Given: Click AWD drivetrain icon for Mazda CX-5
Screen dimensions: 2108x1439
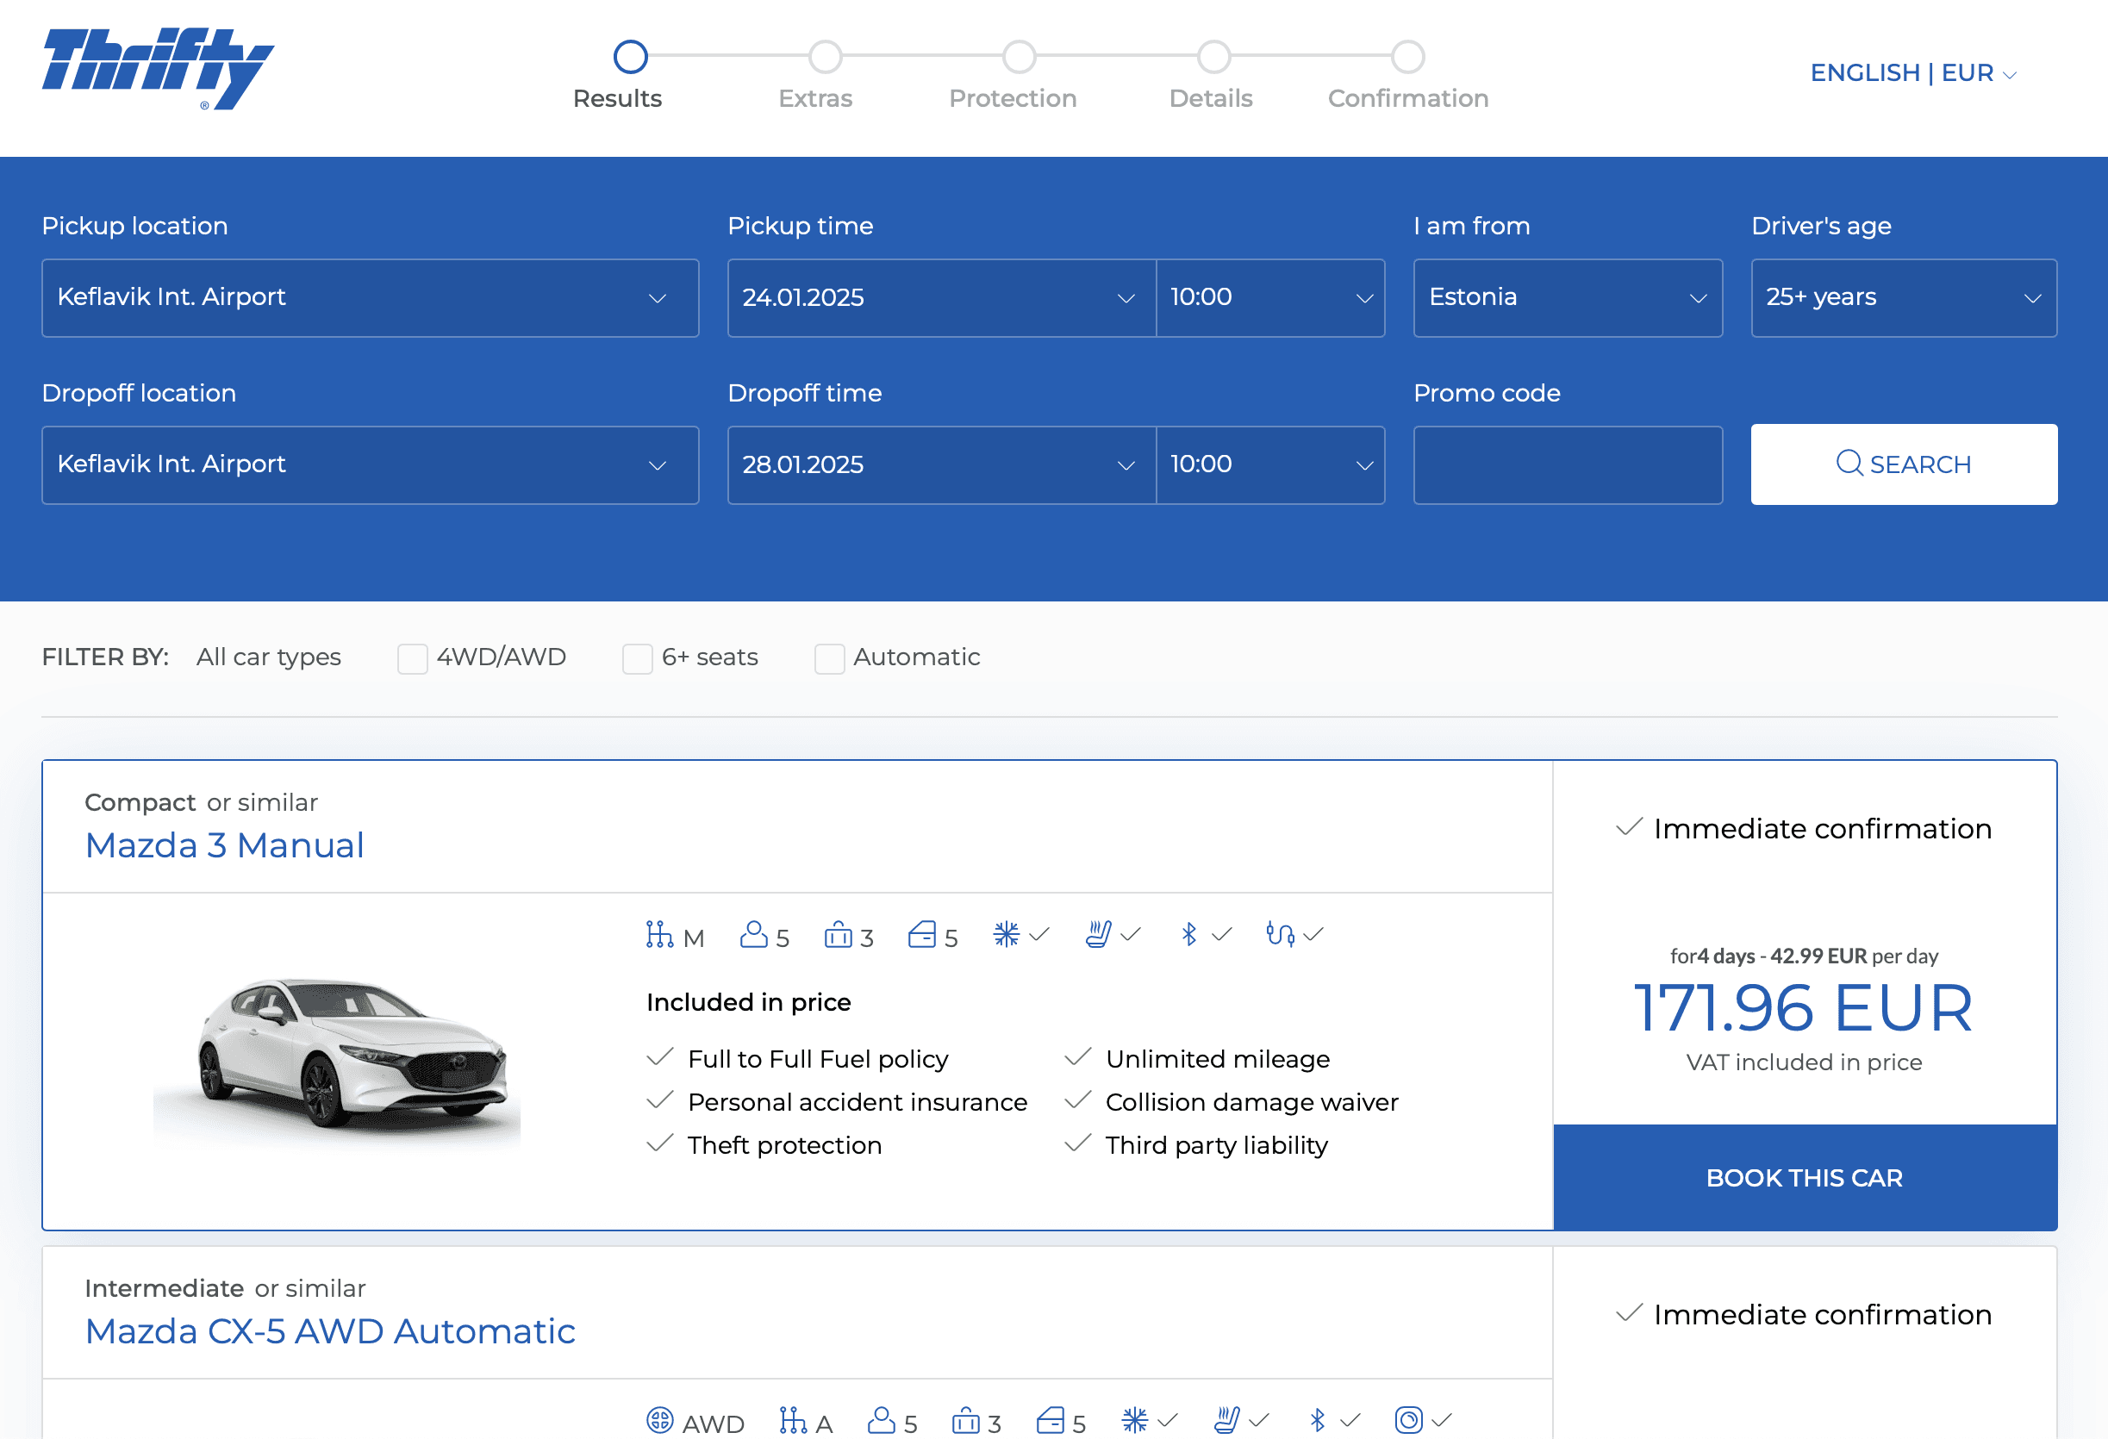Looking at the screenshot, I should [x=659, y=1420].
